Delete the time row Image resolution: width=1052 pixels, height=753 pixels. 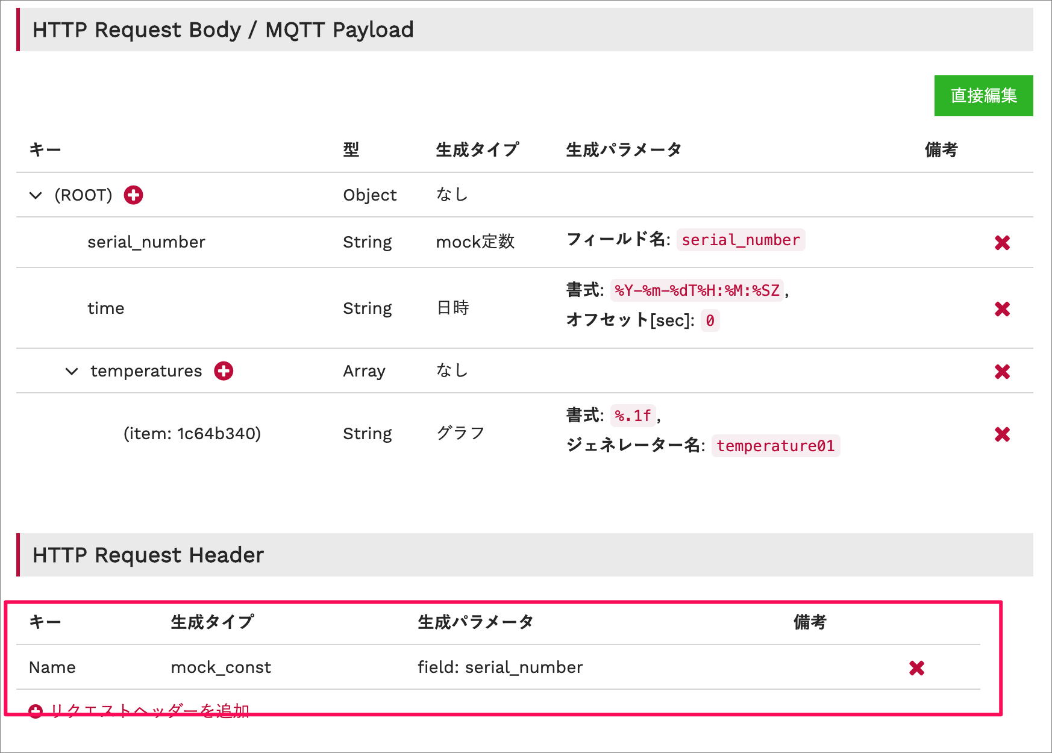1002,309
